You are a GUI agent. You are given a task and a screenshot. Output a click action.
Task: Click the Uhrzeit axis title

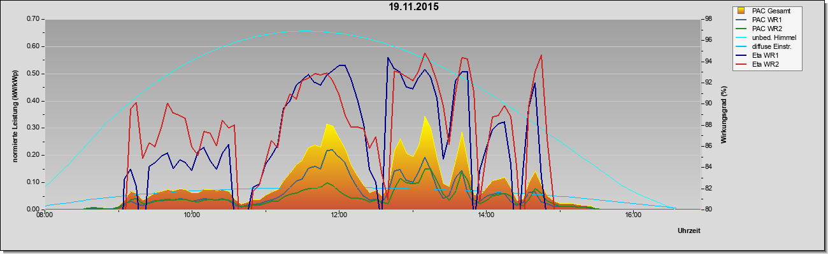click(689, 232)
